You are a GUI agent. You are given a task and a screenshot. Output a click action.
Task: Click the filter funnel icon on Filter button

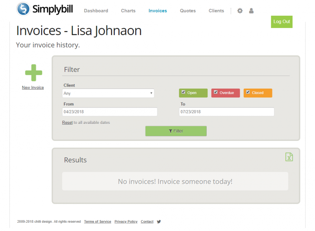(x=170, y=131)
